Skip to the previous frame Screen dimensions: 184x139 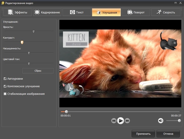pyautogui.click(x=114, y=121)
